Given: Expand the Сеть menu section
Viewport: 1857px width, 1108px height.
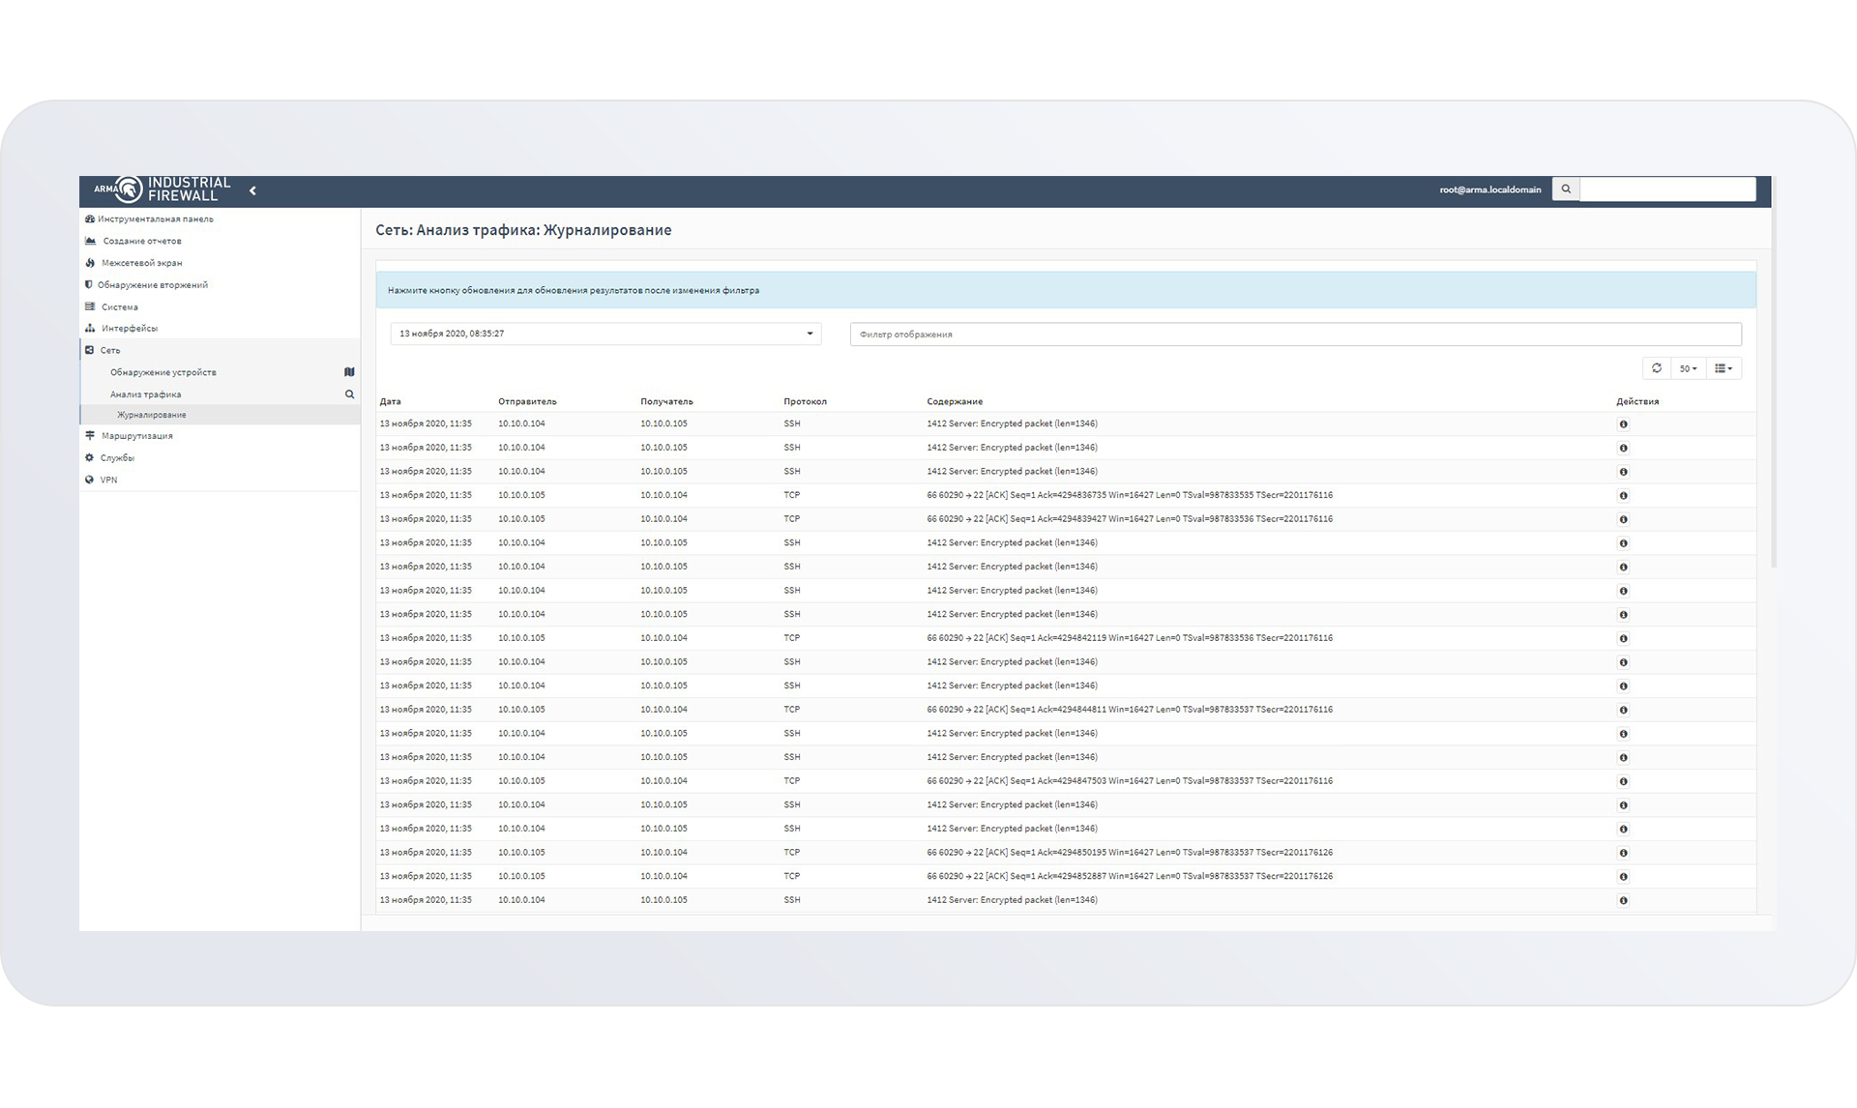Looking at the screenshot, I should click(x=110, y=350).
